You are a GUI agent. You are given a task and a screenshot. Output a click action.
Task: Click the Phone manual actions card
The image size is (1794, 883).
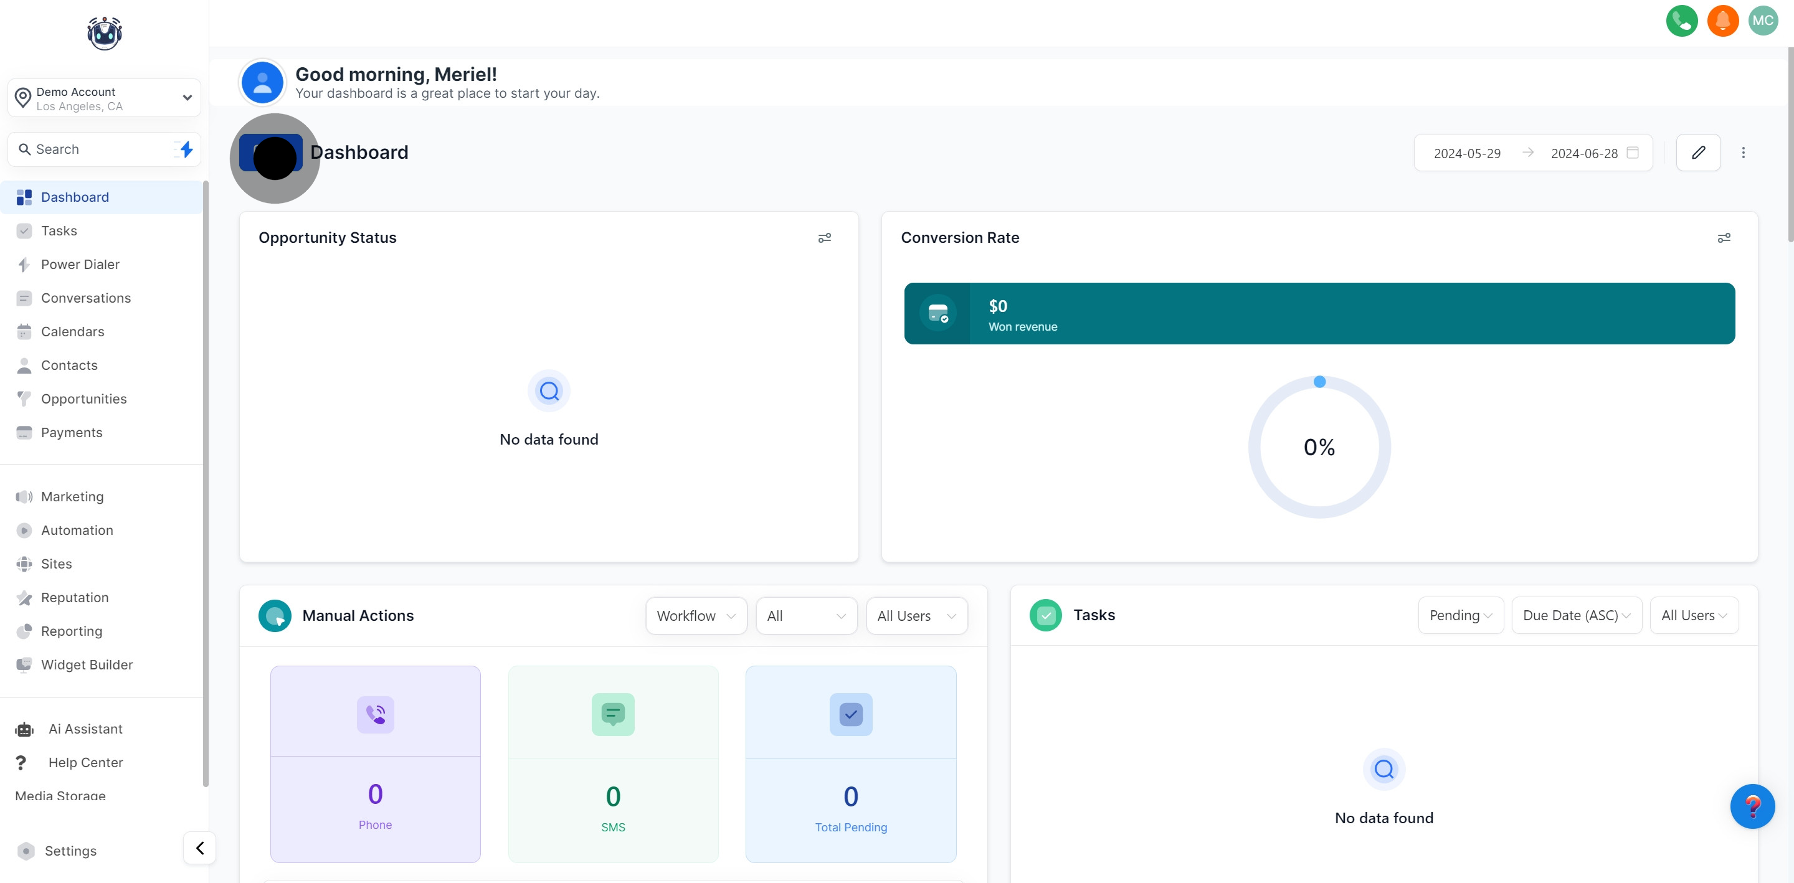376,763
